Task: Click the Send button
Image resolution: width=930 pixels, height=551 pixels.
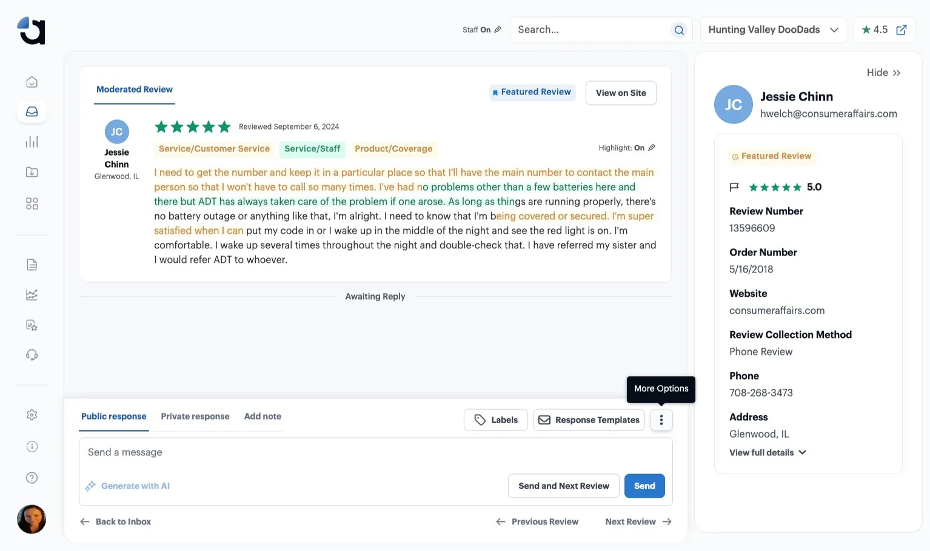Action: click(x=644, y=486)
